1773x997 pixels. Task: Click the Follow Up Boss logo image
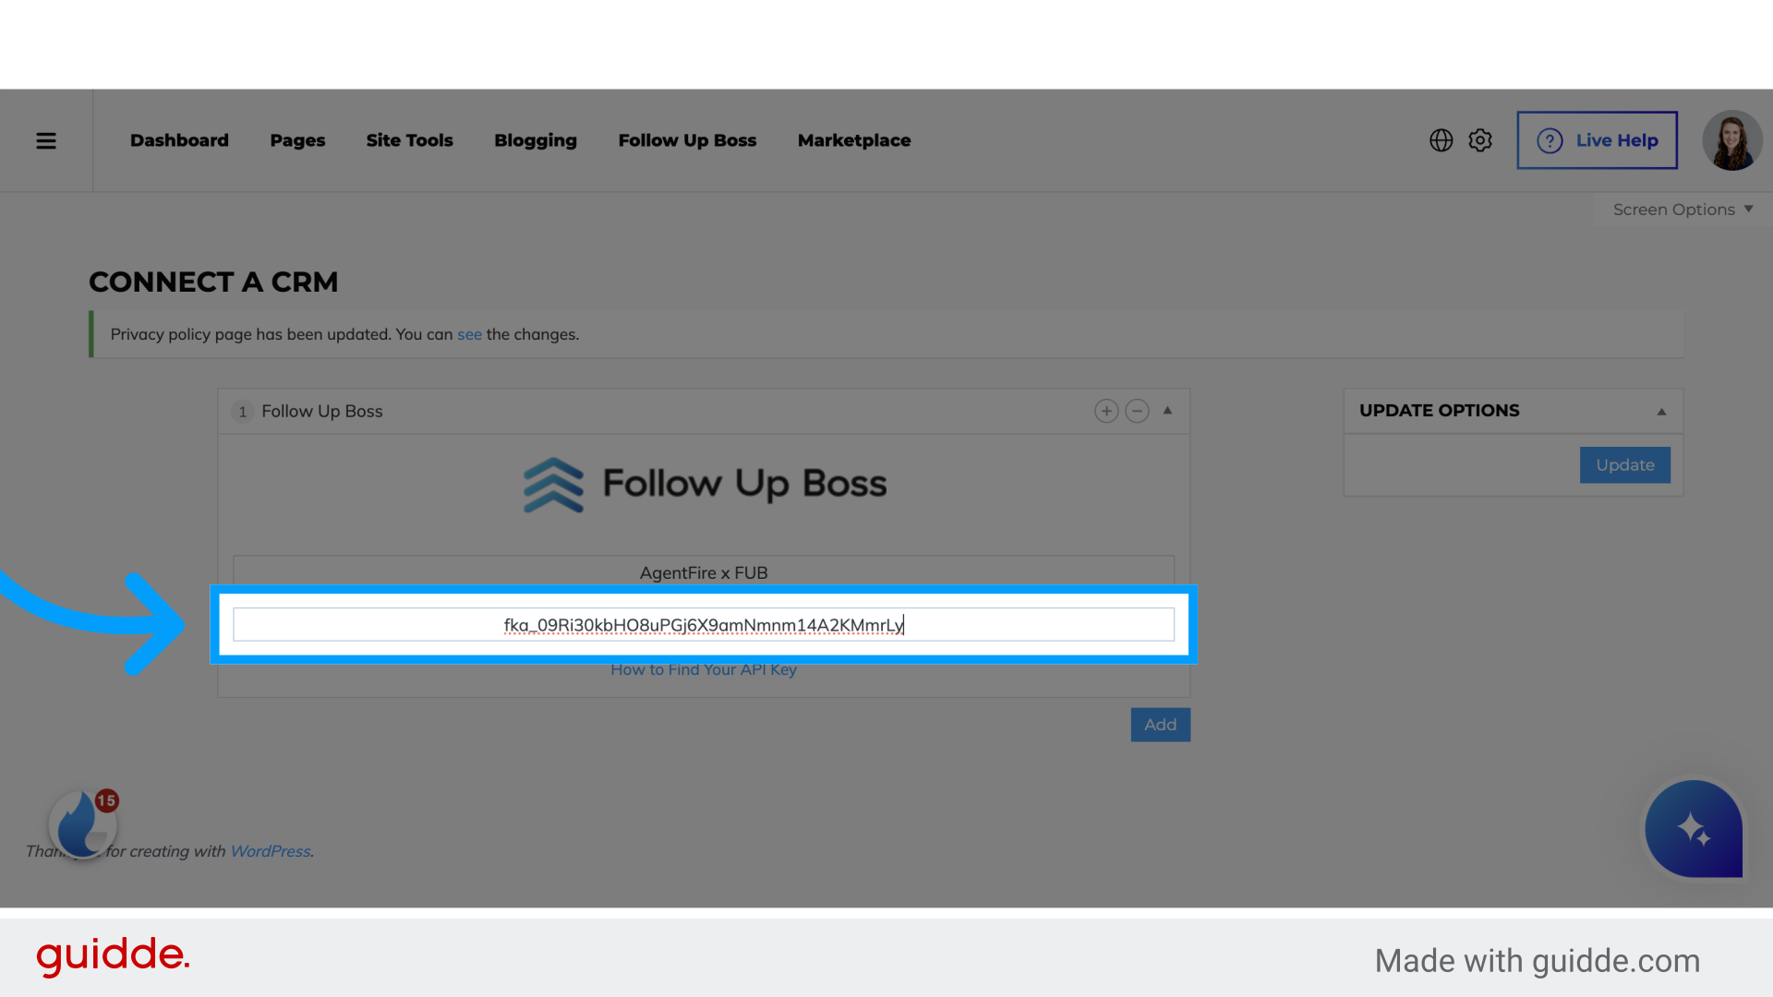click(705, 484)
